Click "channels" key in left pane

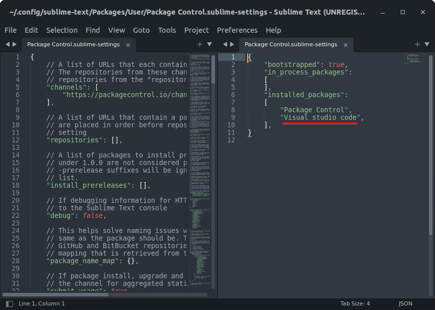[x=66, y=88]
